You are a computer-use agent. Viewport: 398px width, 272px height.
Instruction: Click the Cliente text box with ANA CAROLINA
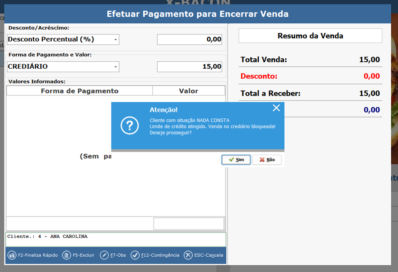pyautogui.click(x=116, y=239)
